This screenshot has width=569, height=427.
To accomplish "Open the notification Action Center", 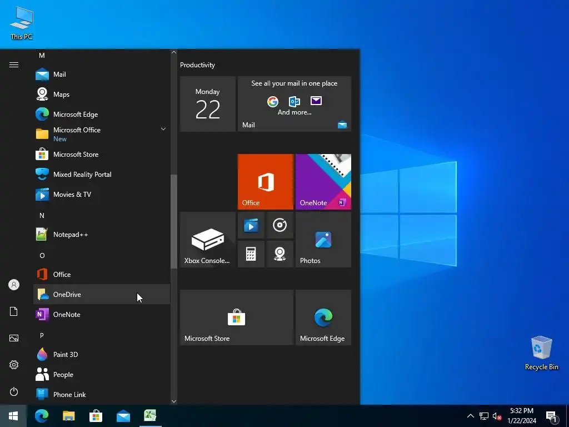I will point(552,416).
